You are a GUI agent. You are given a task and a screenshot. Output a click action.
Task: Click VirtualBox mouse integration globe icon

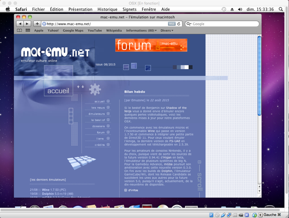[x=254, y=215]
